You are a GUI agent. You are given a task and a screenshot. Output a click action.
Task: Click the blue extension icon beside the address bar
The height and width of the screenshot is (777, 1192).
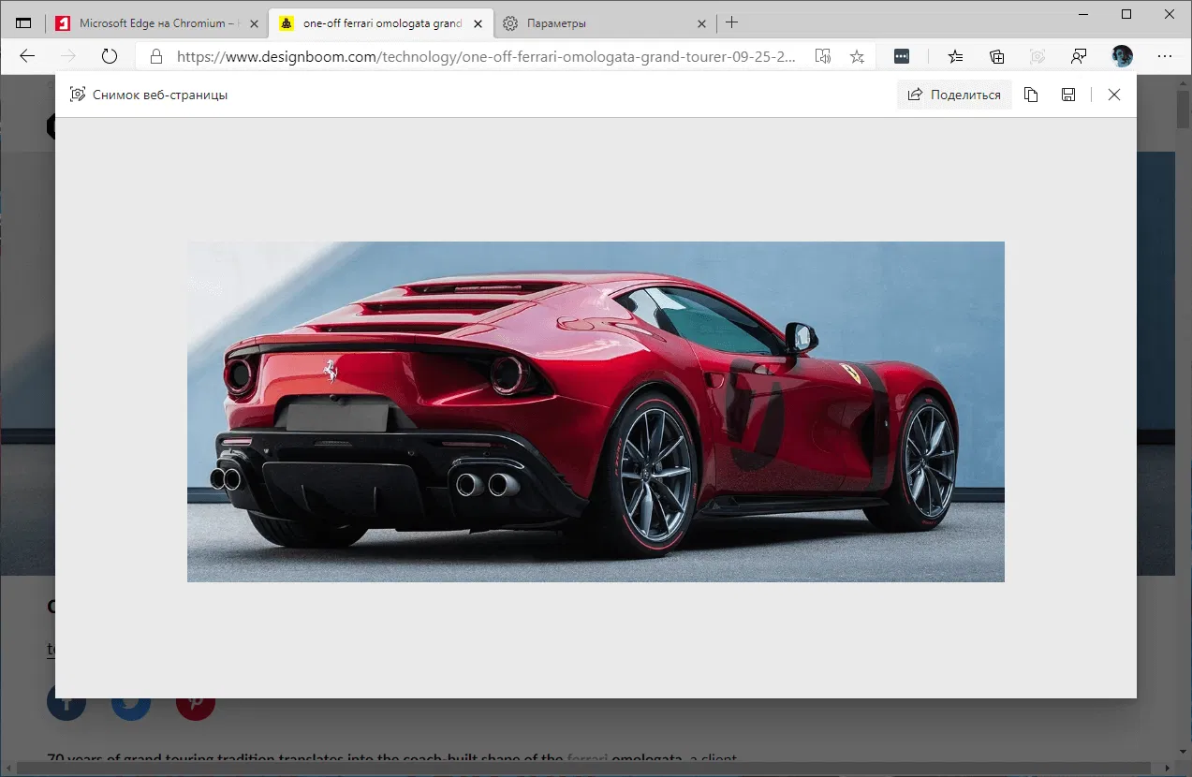(902, 56)
